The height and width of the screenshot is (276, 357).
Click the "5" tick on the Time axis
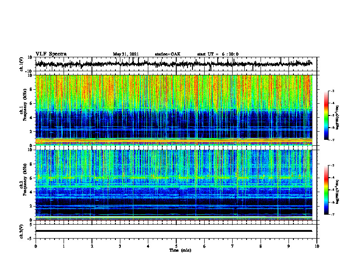coord(176,246)
